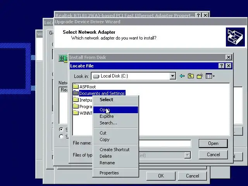Click the WINNT folder icon
The height and width of the screenshot is (186, 248).
tap(76, 113)
